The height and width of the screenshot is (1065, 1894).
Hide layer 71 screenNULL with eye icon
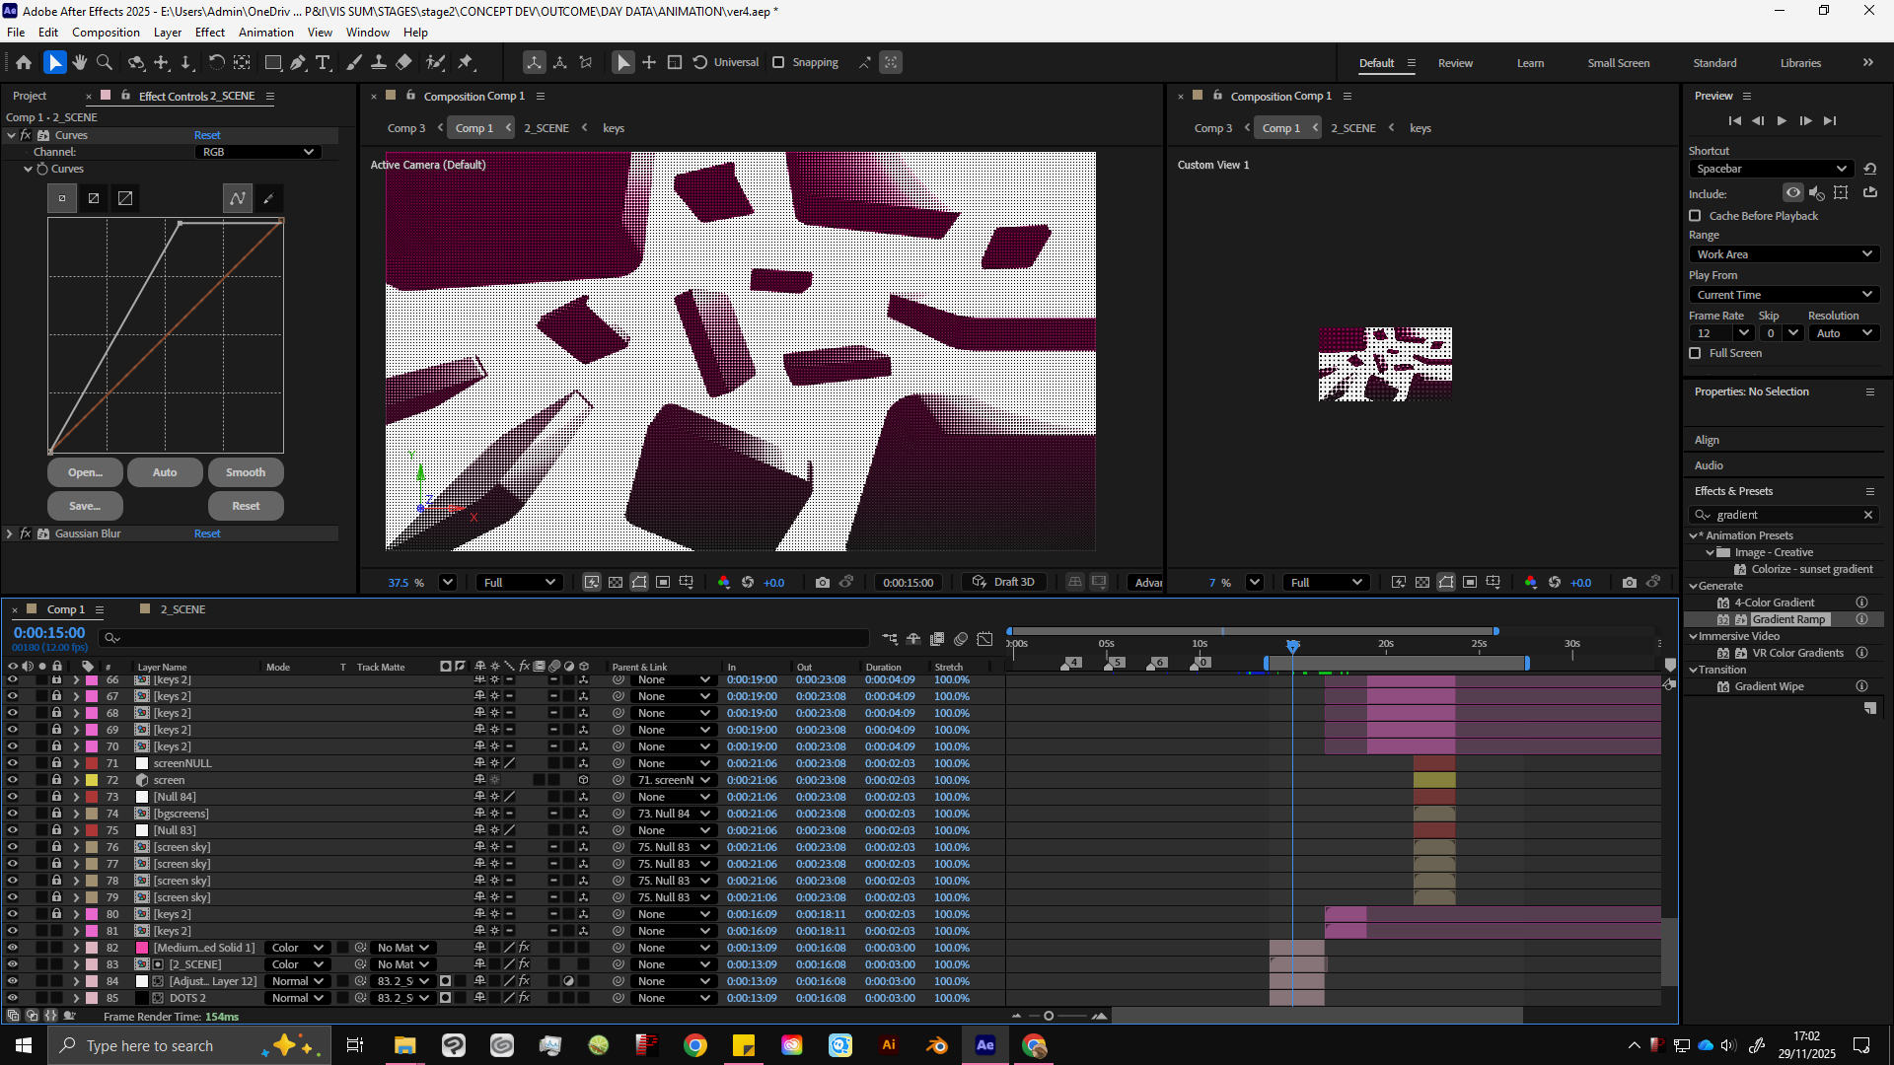(x=13, y=763)
